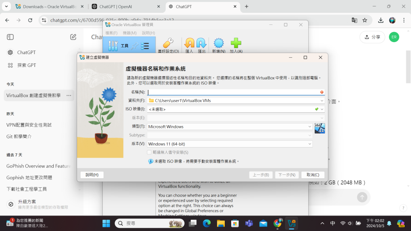This screenshot has height=231, width=411.
Task: Click the Cancel (取消) button in wizard
Action: pyautogui.click(x=313, y=175)
